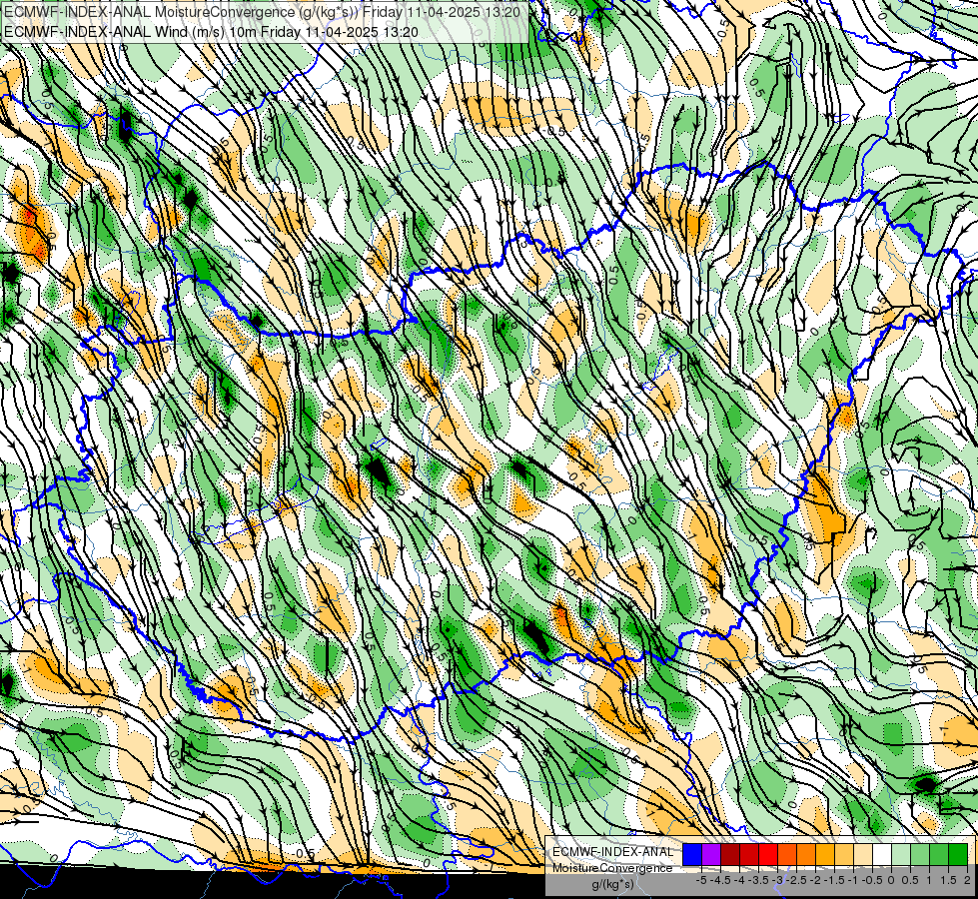Select the blue legend swatch below -5
Image resolution: width=978 pixels, height=899 pixels.
click(x=692, y=854)
